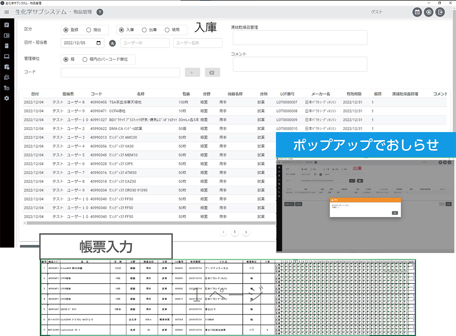Click the logout icon in header
This screenshot has height=336, width=456.
tap(440, 12)
